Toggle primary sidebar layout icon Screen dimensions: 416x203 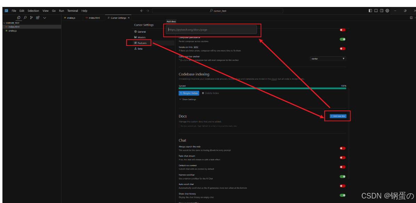click(370, 11)
